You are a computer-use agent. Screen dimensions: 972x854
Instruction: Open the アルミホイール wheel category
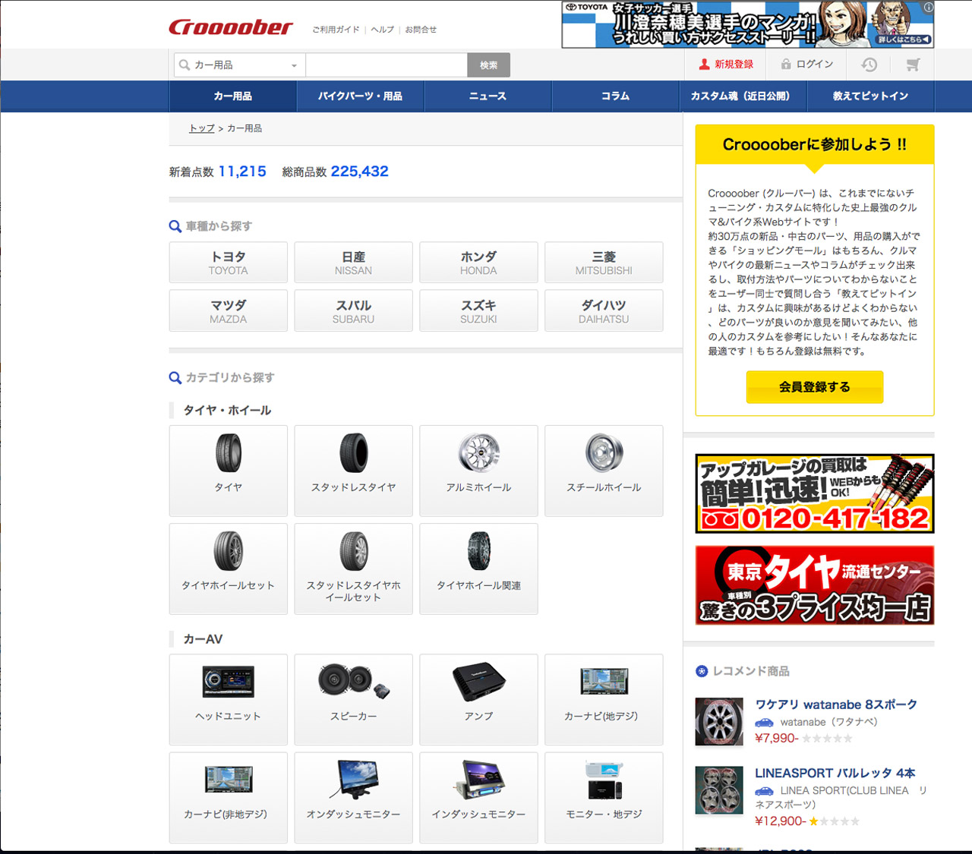click(479, 471)
